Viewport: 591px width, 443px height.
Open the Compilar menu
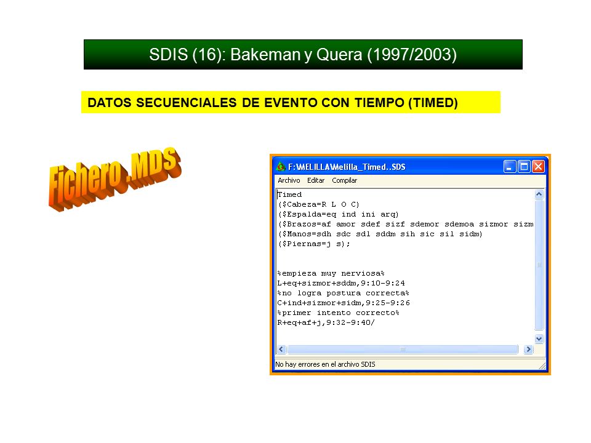344,180
